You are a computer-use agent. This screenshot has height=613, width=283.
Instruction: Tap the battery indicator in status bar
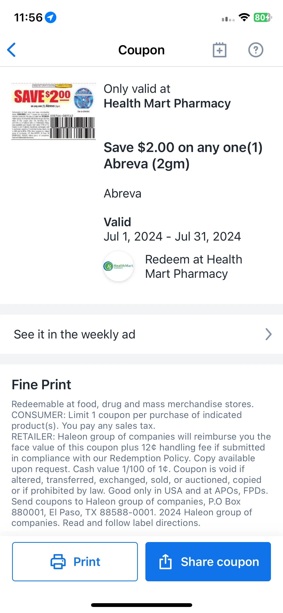tap(263, 17)
